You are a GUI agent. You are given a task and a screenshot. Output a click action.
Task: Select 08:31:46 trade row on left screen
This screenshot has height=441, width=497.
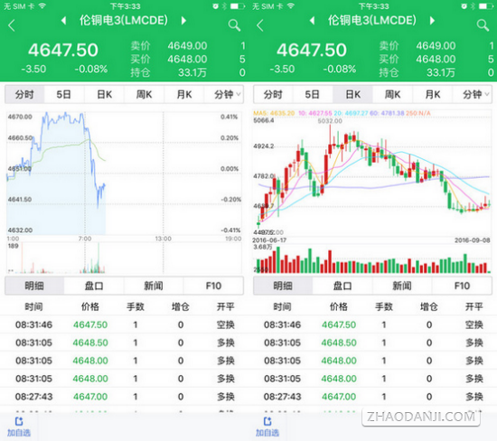click(x=125, y=324)
